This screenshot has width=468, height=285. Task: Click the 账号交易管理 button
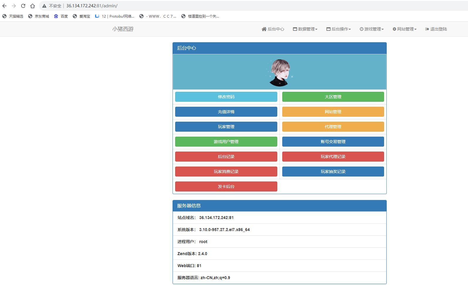pyautogui.click(x=333, y=142)
